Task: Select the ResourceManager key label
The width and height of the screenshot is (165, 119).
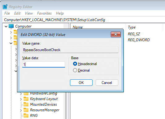Action: [x=45, y=110]
